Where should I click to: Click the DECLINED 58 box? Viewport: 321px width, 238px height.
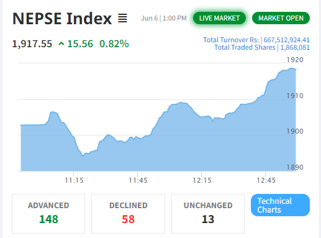[128, 214]
